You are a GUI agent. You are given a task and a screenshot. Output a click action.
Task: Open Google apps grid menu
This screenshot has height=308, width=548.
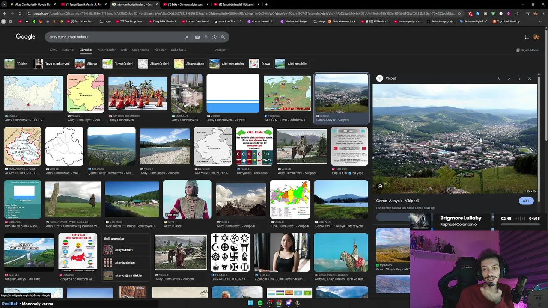pyautogui.click(x=527, y=37)
